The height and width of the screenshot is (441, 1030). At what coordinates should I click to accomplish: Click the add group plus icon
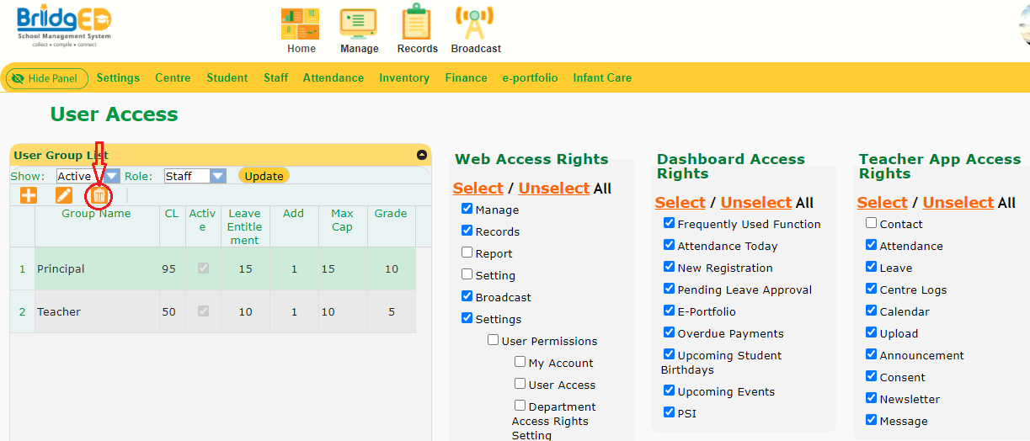(x=29, y=195)
